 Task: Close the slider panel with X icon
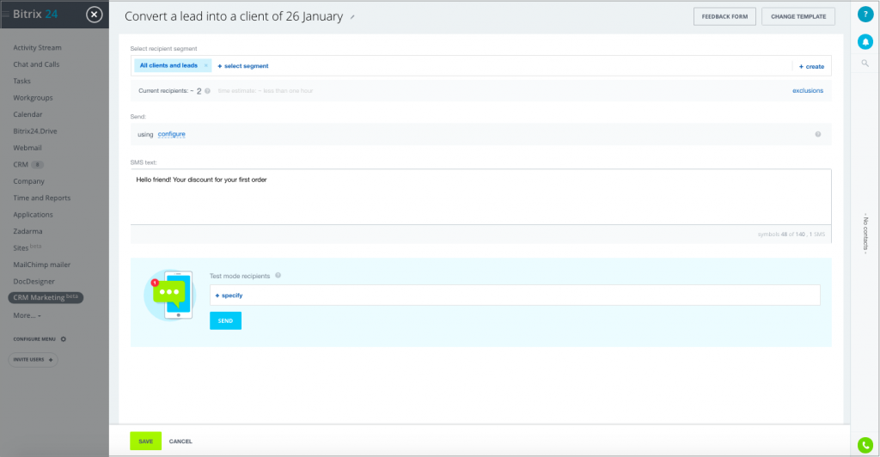click(x=95, y=15)
